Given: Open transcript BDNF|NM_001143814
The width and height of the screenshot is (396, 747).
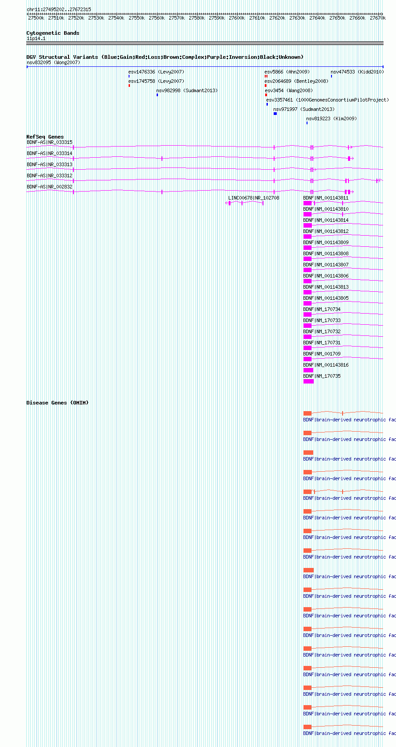Looking at the screenshot, I should [326, 220].
